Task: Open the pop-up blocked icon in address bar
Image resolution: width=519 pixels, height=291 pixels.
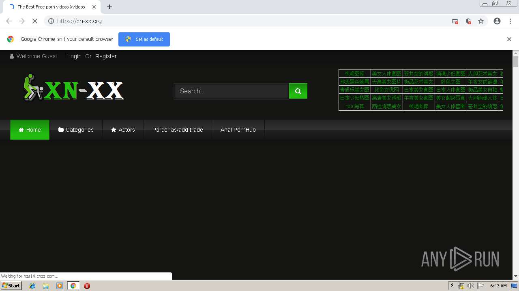Action: (455, 21)
